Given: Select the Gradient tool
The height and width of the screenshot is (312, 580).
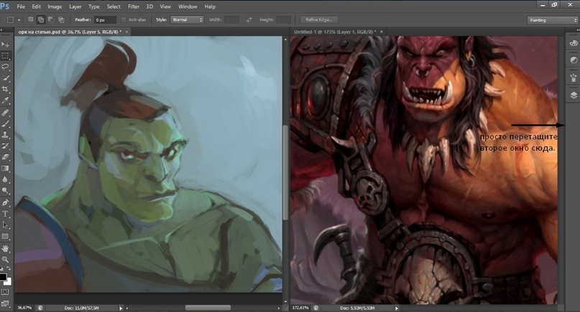Looking at the screenshot, I should point(5,169).
